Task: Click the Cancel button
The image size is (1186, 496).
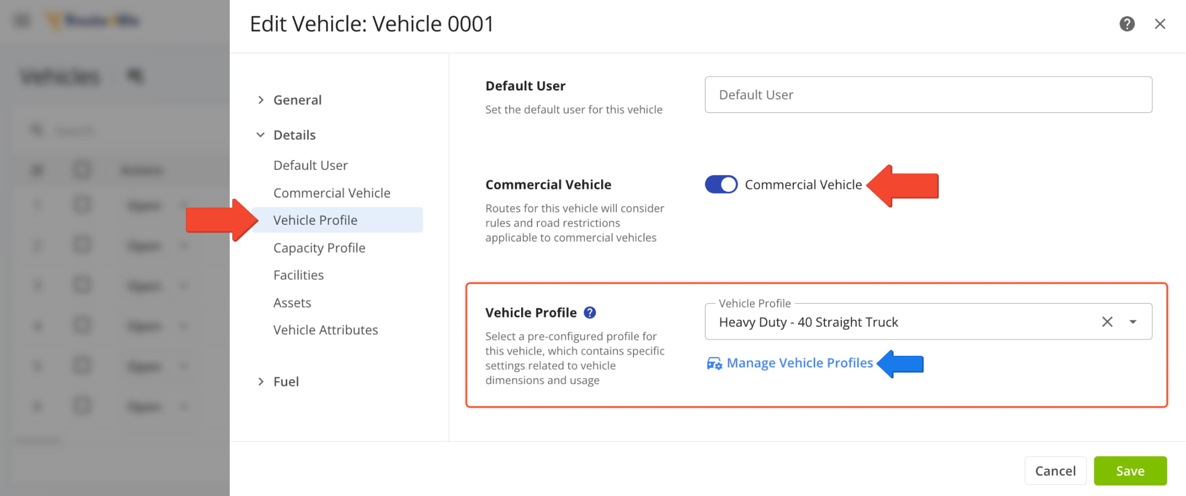Action: 1055,471
